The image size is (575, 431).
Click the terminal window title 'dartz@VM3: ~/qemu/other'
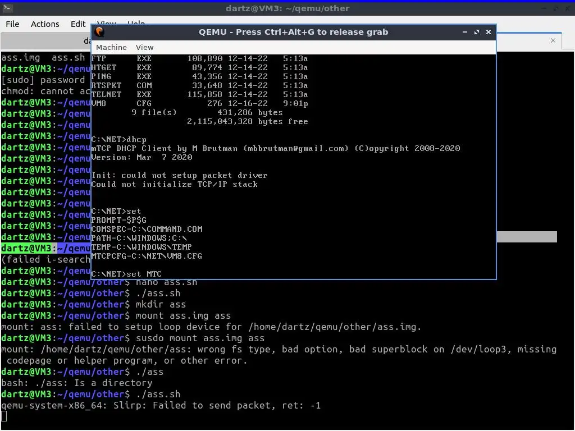tap(287, 8)
